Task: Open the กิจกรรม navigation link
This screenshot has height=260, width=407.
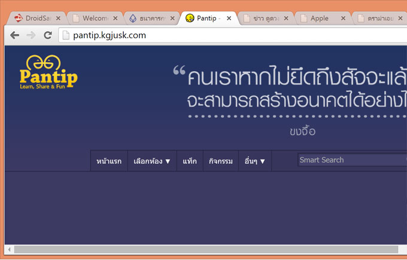Action: [221, 161]
